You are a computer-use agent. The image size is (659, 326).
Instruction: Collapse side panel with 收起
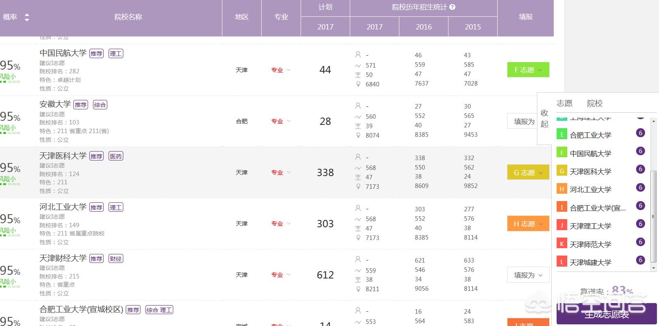point(544,118)
